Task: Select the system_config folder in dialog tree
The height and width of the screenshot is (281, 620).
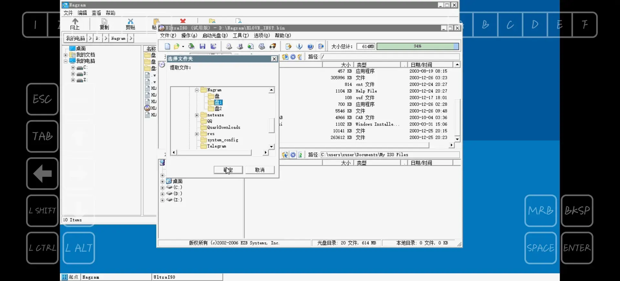Action: click(220, 140)
